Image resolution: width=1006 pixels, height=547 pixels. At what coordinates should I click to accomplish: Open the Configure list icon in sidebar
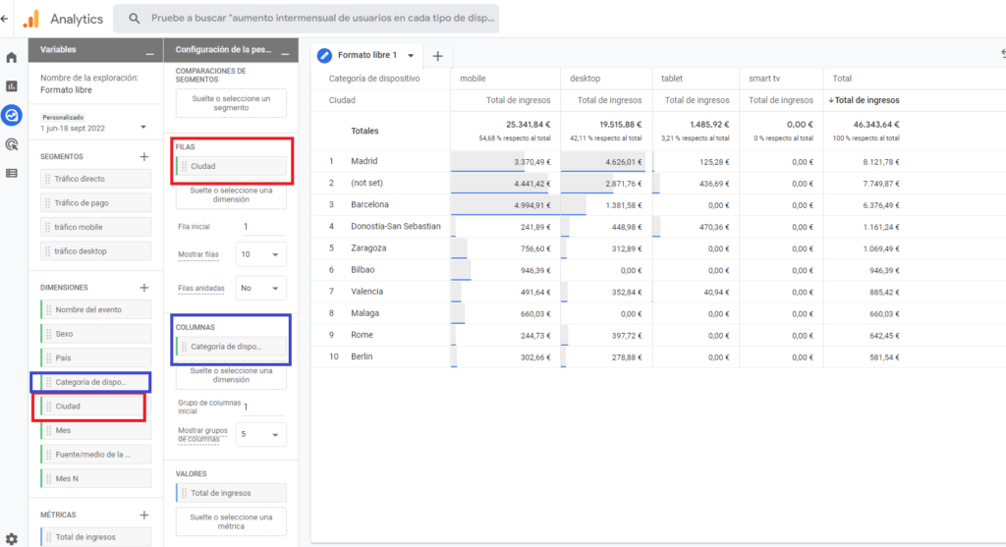tap(12, 173)
